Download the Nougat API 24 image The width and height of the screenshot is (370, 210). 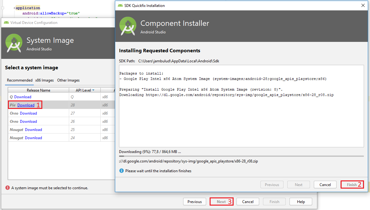pos(33,138)
